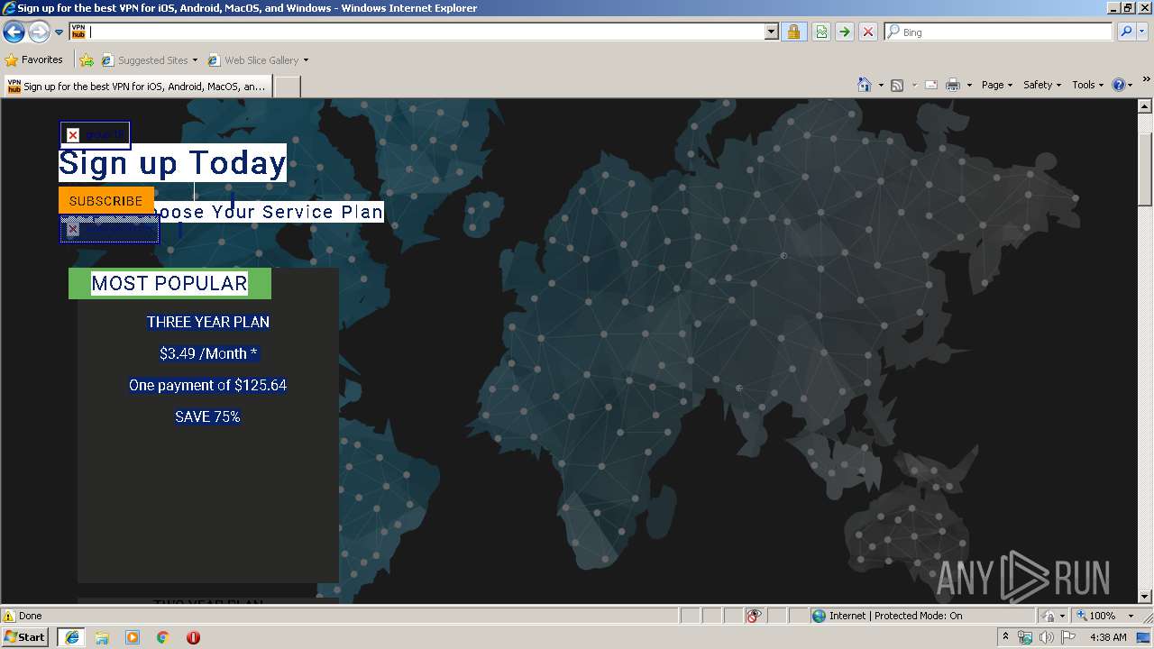Screen dimensions: 1154x649
Task: Click inside the address bar field
Action: (426, 32)
